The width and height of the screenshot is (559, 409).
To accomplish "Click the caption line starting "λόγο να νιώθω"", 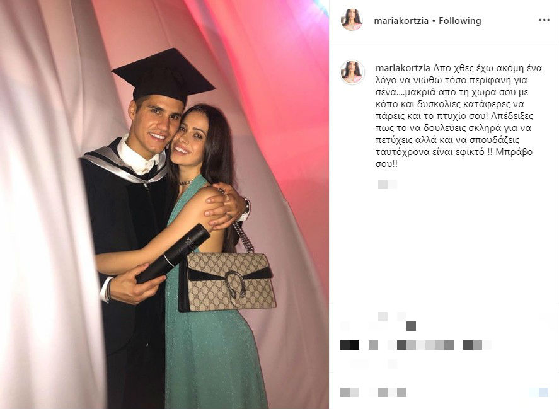I will pyautogui.click(x=446, y=80).
